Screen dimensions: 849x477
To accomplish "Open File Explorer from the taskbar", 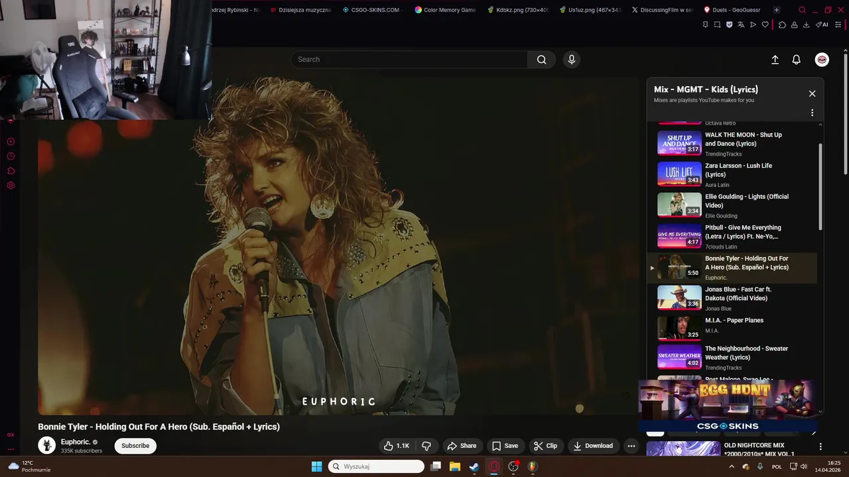I will tap(454, 466).
